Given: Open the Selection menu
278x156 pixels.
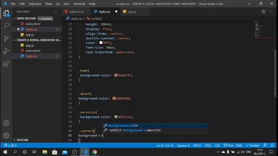Looking at the screenshot, I should tap(35, 4).
